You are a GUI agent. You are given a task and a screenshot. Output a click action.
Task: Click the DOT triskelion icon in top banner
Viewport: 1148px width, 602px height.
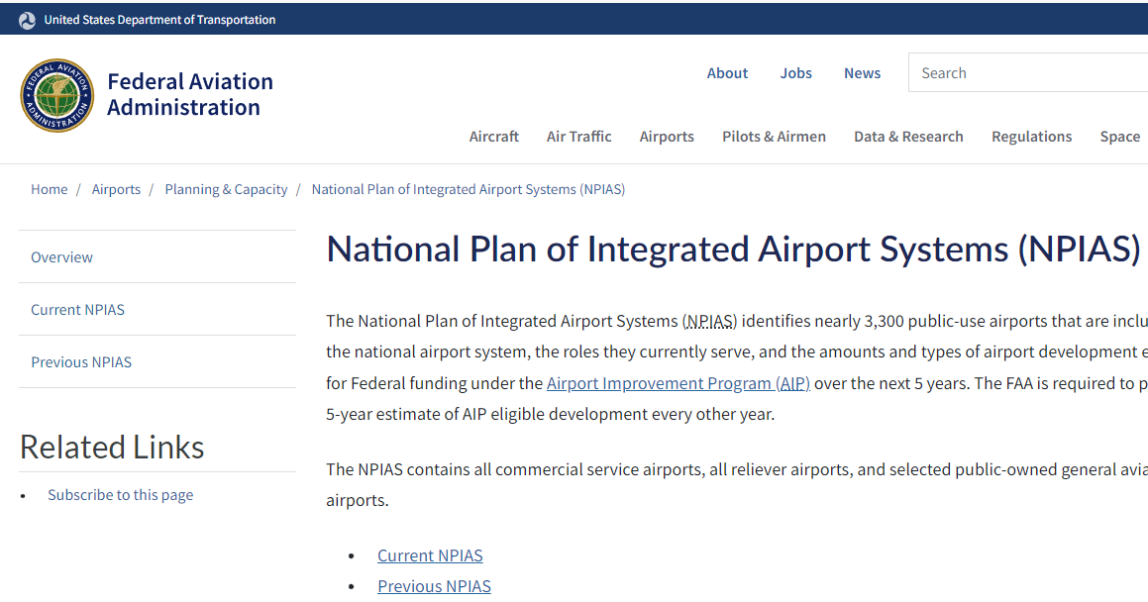[x=27, y=21]
